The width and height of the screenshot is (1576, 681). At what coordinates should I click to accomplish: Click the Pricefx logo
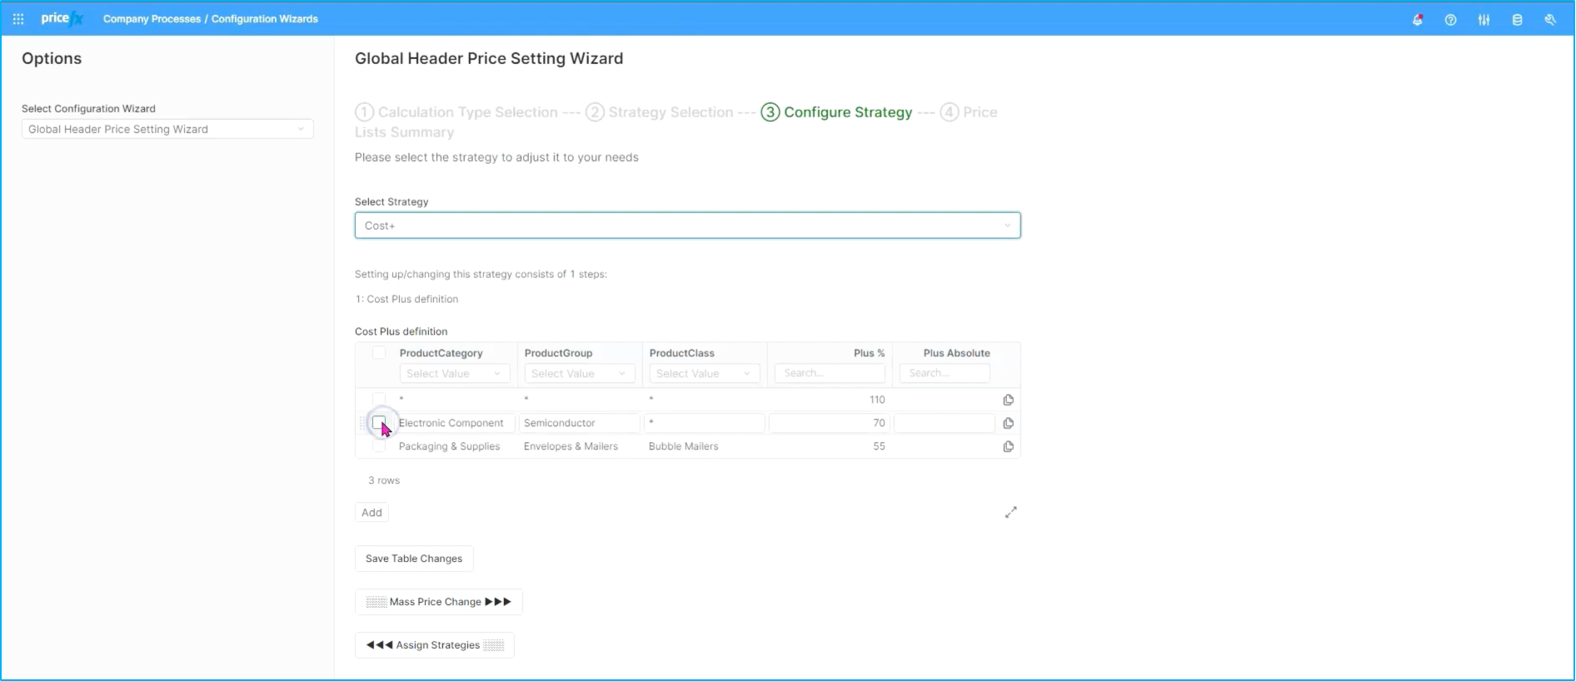click(62, 18)
